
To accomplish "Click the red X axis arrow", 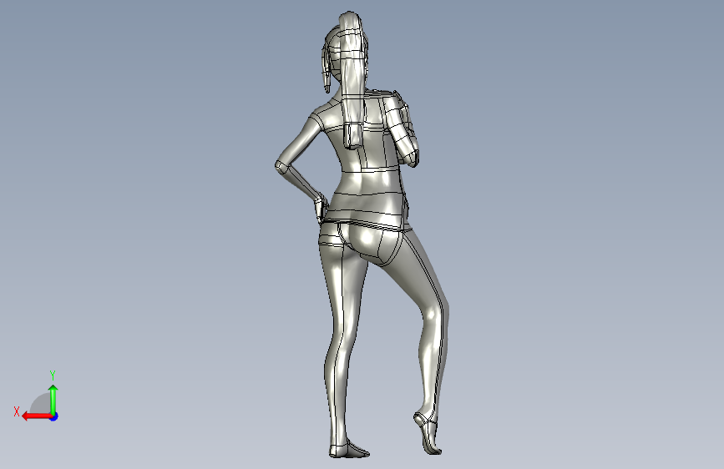I will click(x=37, y=416).
